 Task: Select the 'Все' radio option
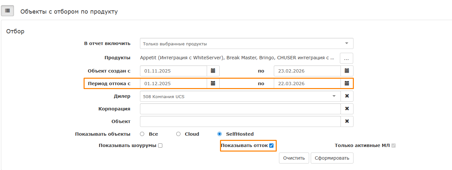click(142, 134)
